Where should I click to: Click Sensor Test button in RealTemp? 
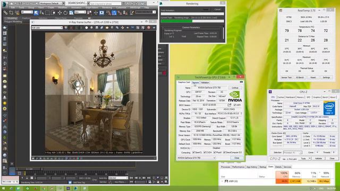286,77
